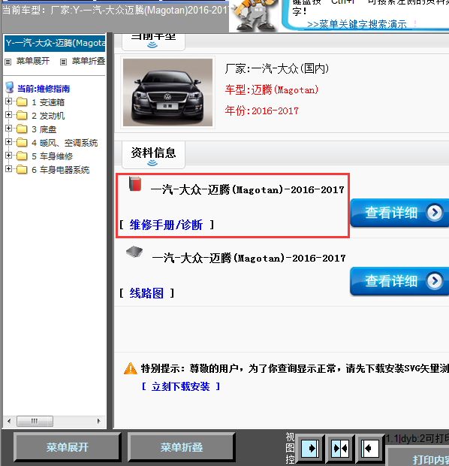Image resolution: width=449 pixels, height=466 pixels.
Task: Click the first 一汽-大众-迈腾(Magotan)-2016-2017 title
Action: click(247, 189)
